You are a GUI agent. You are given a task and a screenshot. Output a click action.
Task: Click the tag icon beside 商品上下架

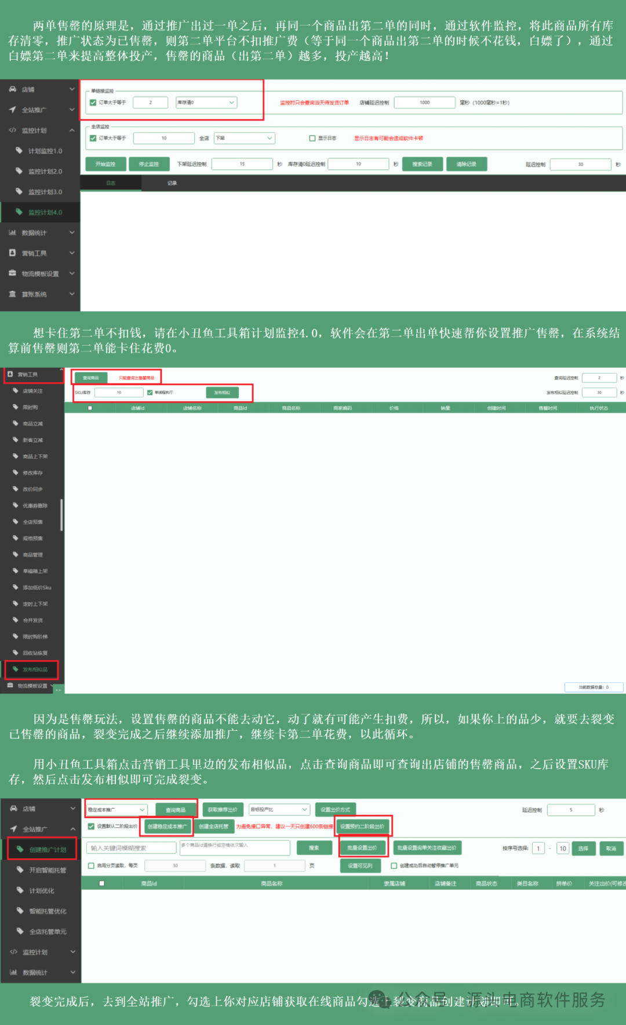pyautogui.click(x=16, y=456)
